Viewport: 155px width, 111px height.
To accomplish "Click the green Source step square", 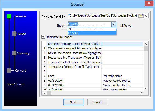I will point(9,16).
